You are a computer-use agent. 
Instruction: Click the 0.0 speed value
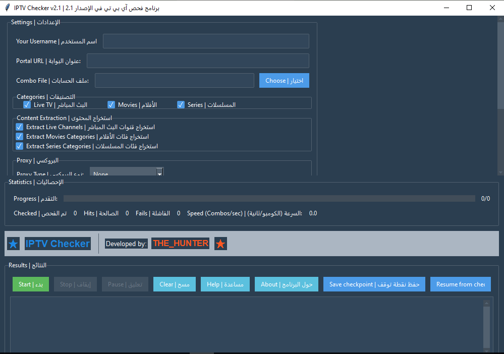point(313,213)
